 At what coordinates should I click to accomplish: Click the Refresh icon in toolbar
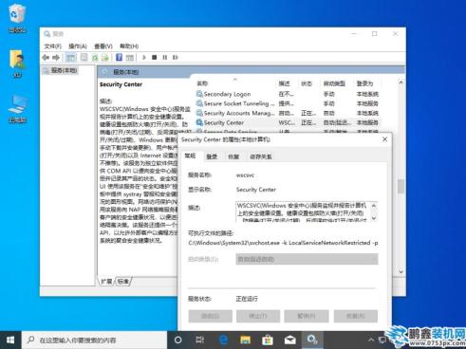[x=95, y=57]
